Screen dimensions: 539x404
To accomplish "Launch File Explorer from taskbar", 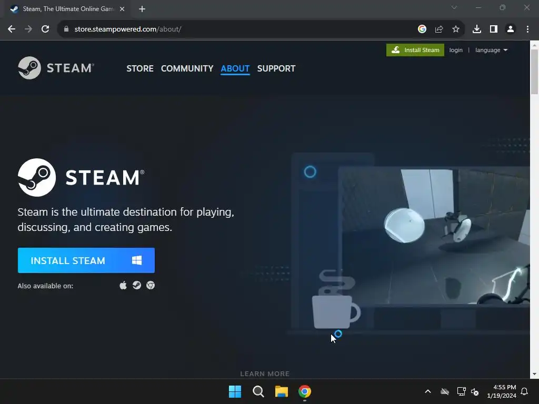I will 281,391.
